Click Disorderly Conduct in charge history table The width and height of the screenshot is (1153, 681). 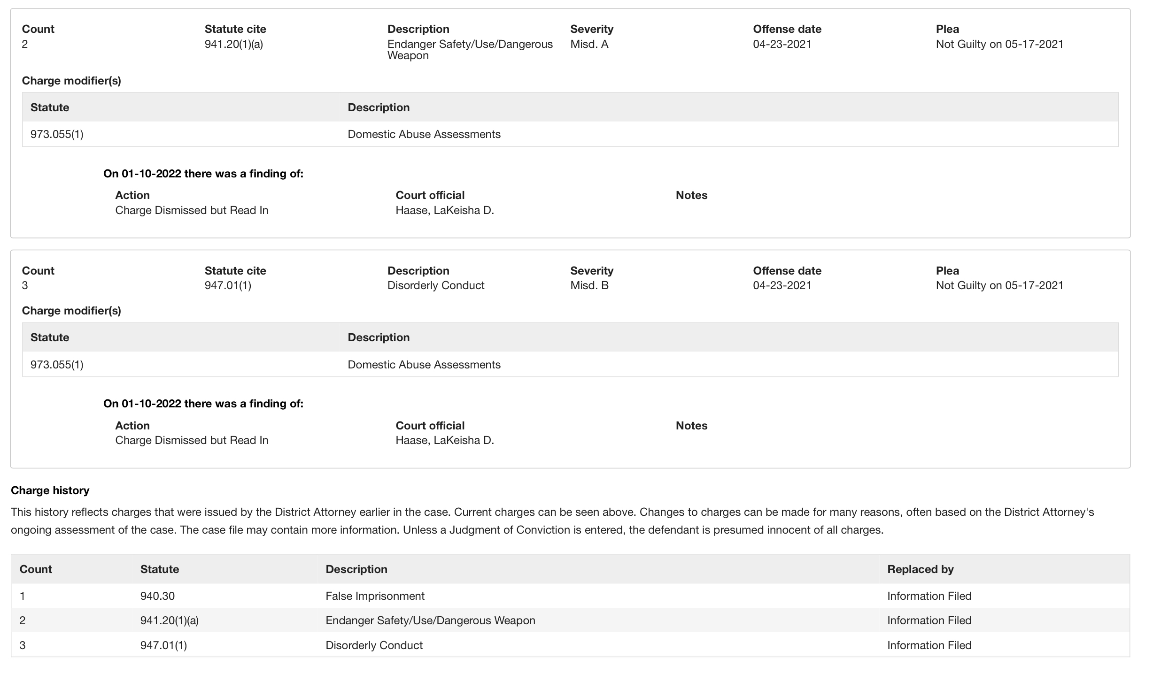374,645
